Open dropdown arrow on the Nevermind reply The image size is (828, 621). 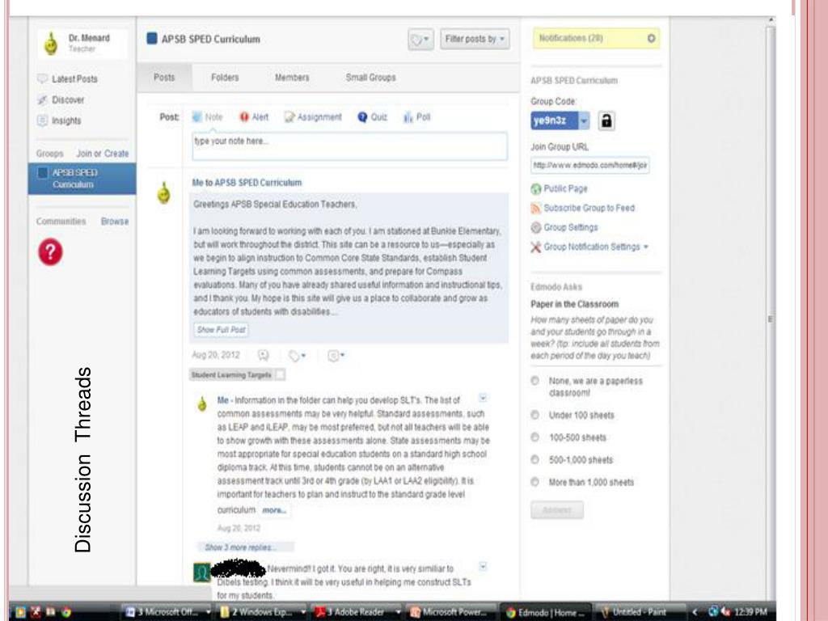[483, 566]
